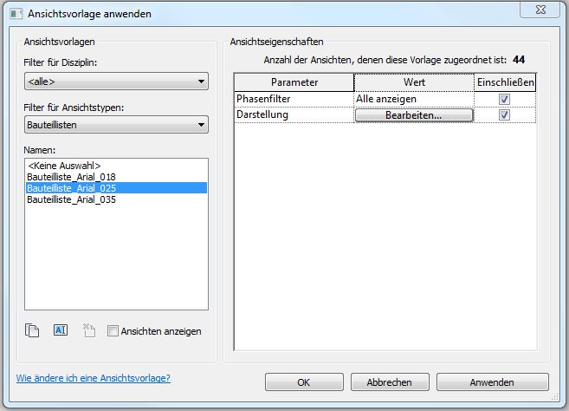Click the delete view template icon

pyautogui.click(x=87, y=330)
